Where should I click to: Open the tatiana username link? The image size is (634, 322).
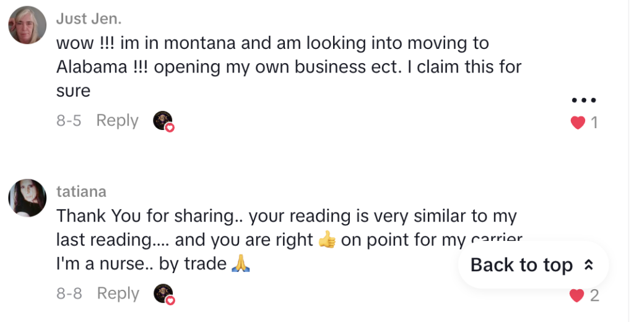[81, 191]
